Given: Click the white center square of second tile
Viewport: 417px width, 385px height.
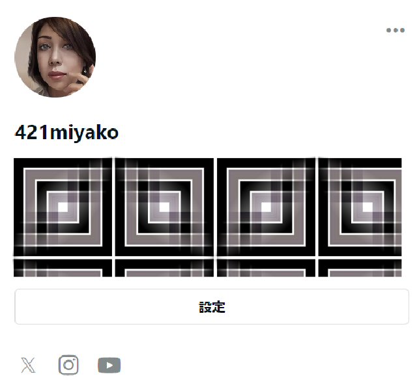Looking at the screenshot, I should click(x=165, y=207).
